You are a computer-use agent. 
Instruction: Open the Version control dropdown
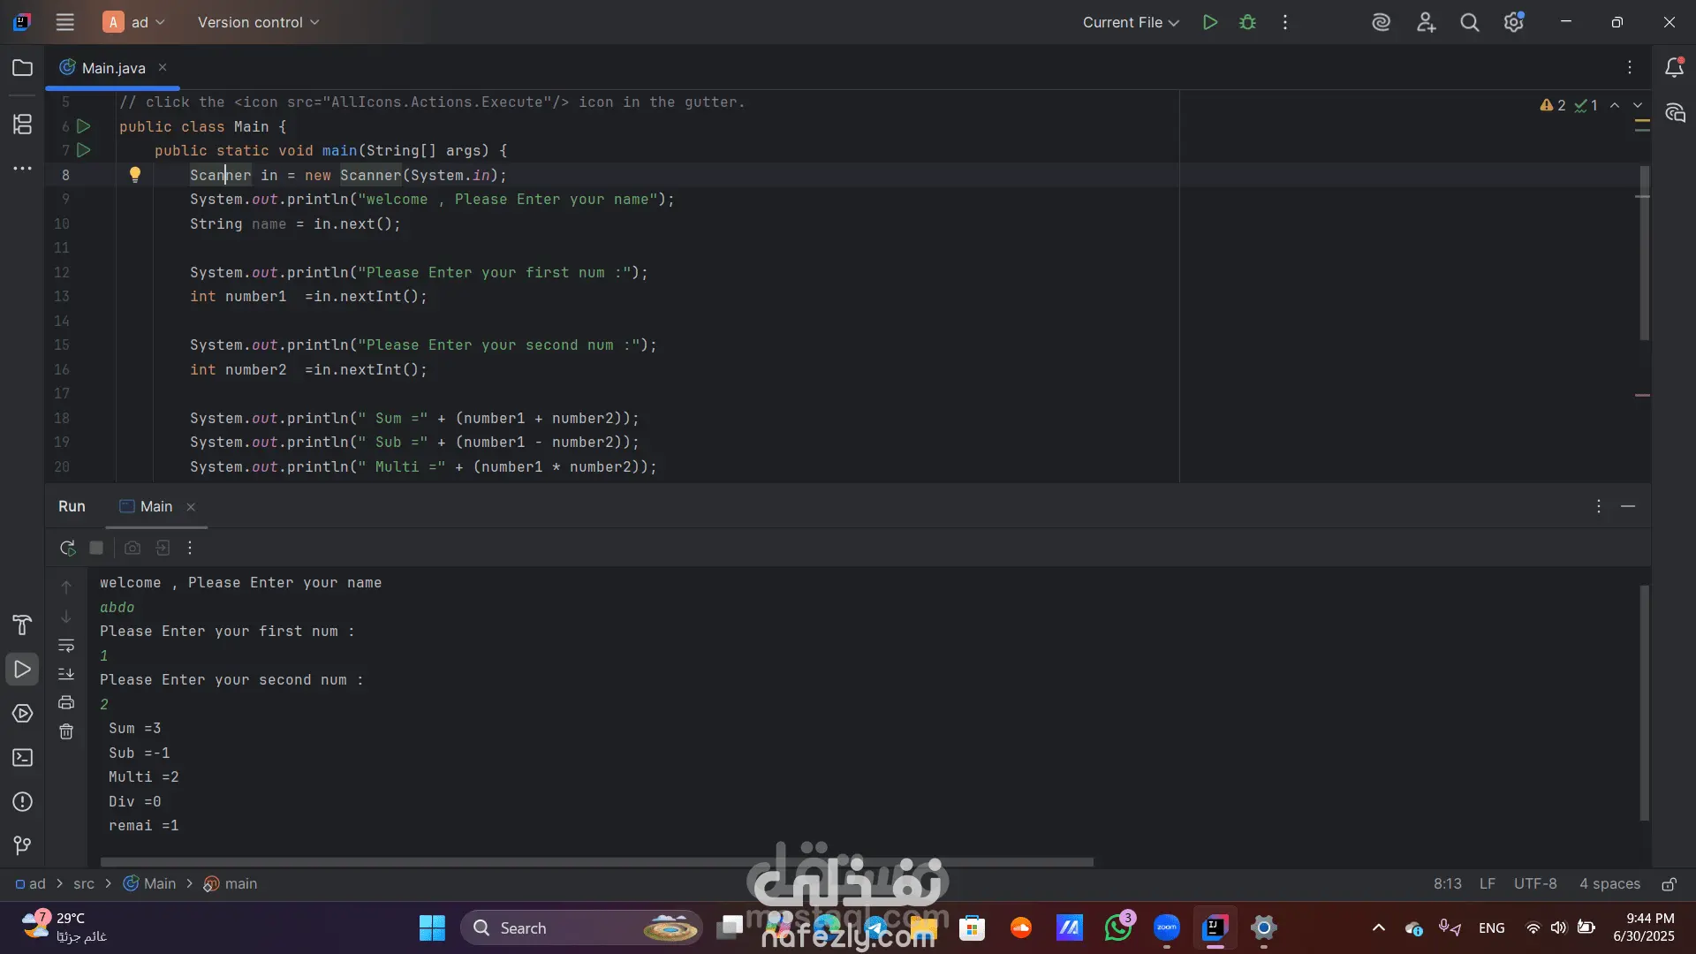pos(258,22)
